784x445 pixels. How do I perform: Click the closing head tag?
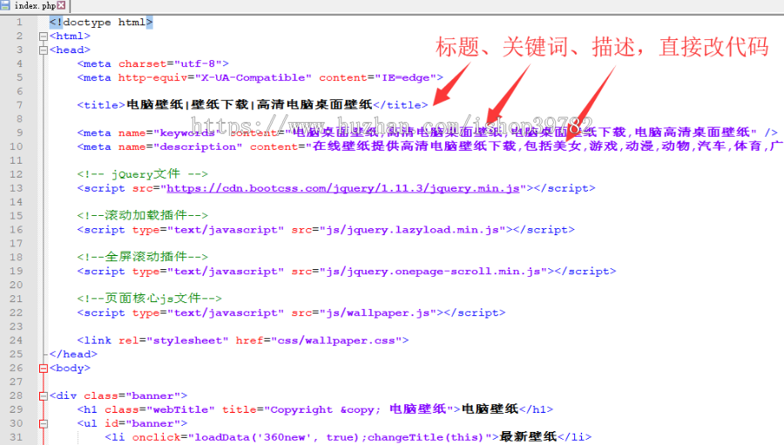73,354
